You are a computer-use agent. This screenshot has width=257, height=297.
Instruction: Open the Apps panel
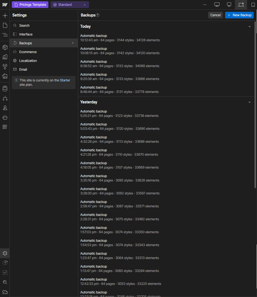(x=5, y=127)
